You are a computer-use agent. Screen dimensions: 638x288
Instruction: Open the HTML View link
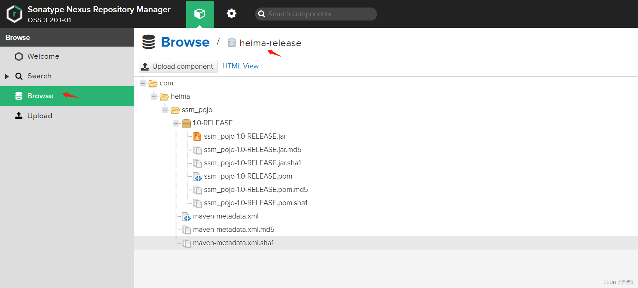coord(241,66)
